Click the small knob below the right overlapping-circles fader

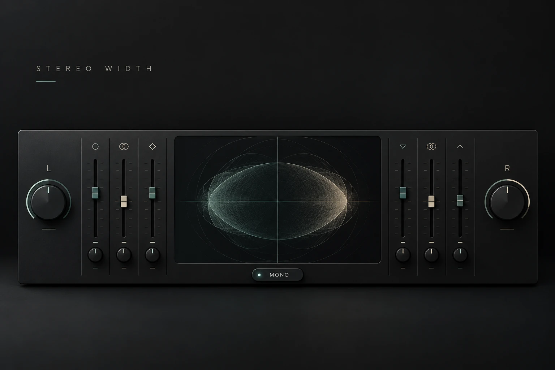click(431, 255)
